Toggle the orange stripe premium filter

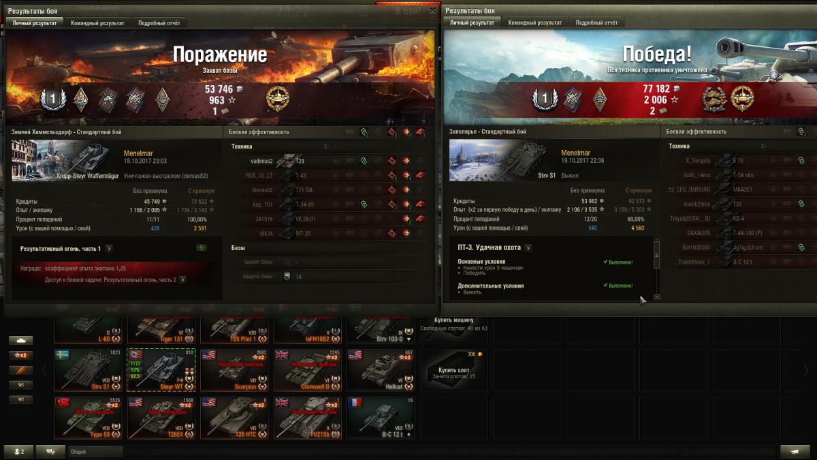tap(20, 370)
